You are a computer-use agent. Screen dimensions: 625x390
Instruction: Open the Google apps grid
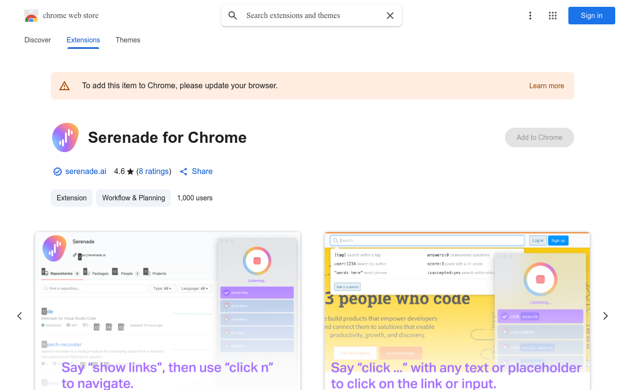pyautogui.click(x=553, y=16)
